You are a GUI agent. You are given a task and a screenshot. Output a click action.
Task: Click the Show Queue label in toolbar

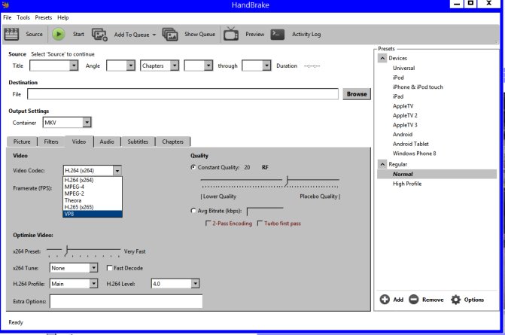pyautogui.click(x=199, y=34)
